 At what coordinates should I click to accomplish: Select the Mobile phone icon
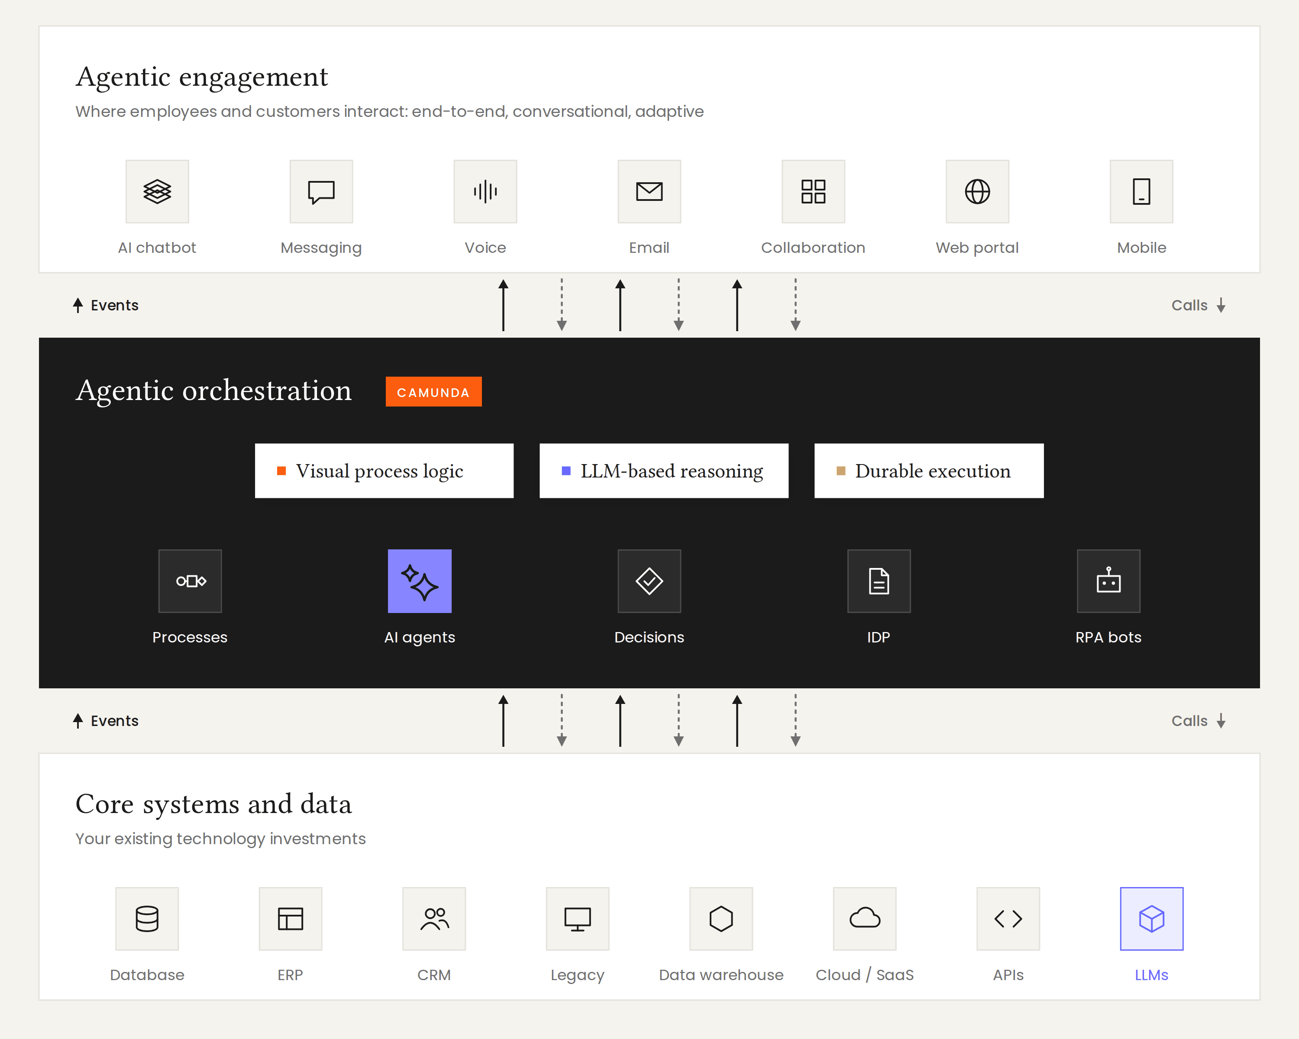[x=1141, y=191]
